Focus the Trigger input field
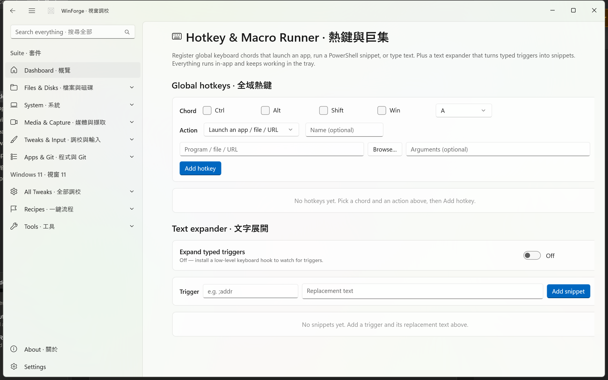This screenshot has width=608, height=380. pos(251,291)
